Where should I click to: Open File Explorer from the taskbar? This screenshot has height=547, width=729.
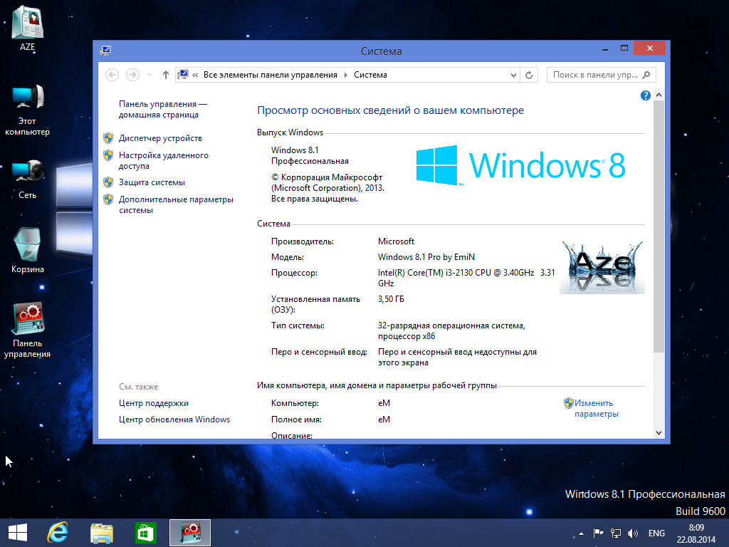point(101,533)
